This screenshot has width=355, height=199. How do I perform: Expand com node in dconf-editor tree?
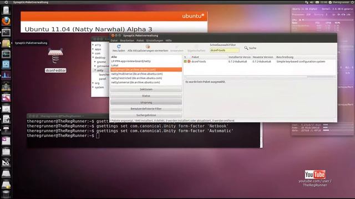point(93,53)
